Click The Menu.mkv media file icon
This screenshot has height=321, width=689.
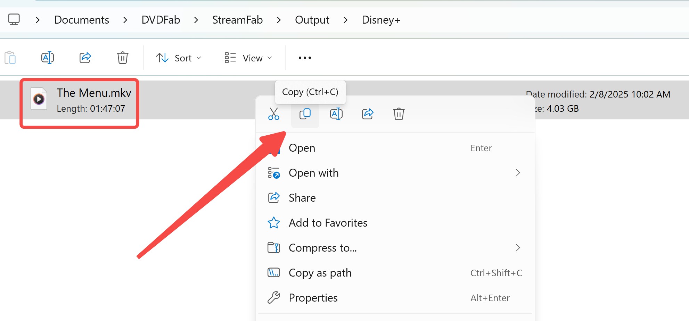(39, 99)
